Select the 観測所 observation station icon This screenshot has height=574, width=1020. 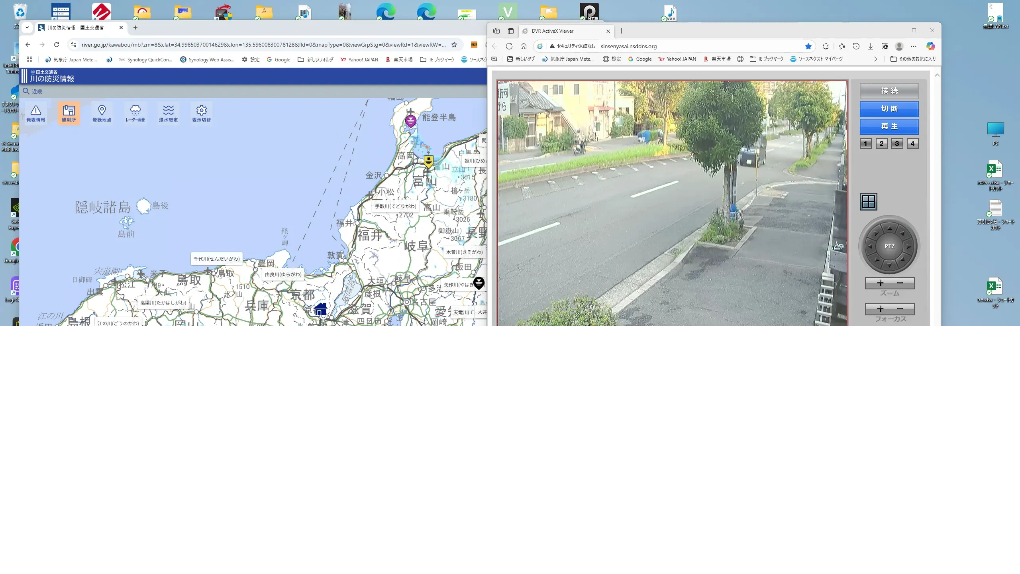(69, 113)
